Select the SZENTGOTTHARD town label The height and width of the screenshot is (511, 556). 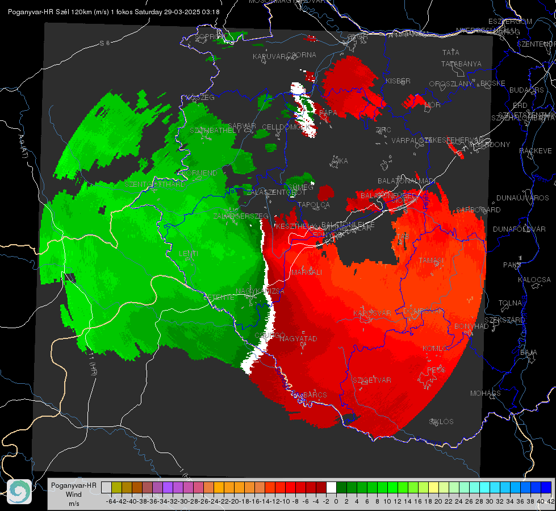[x=154, y=185]
